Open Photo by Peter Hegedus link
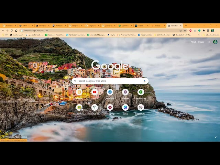Screen dimensions: 220x165 point(17,137)
